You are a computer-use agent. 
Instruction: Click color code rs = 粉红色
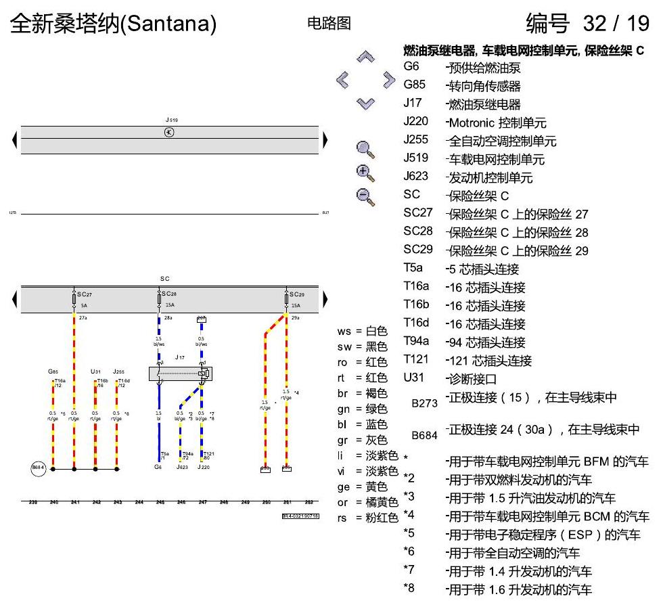pos(368,518)
